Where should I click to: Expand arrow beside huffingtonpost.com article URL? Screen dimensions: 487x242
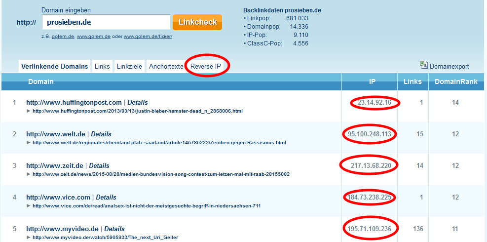[29, 111]
